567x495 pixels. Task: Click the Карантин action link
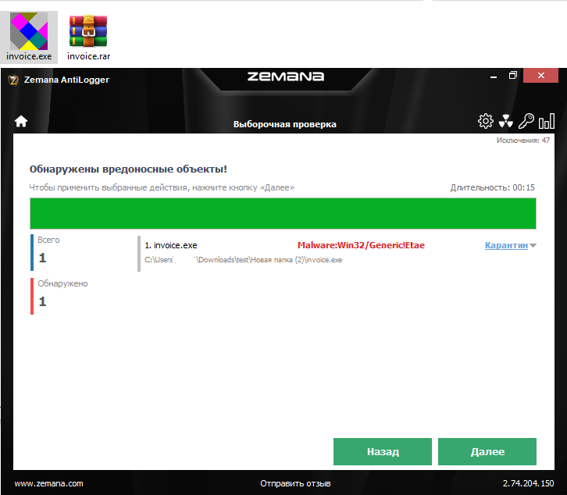click(x=506, y=245)
